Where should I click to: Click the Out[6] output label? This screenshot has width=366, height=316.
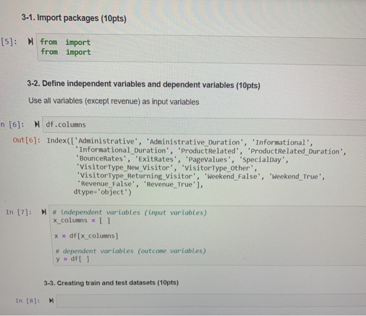pos(27,140)
